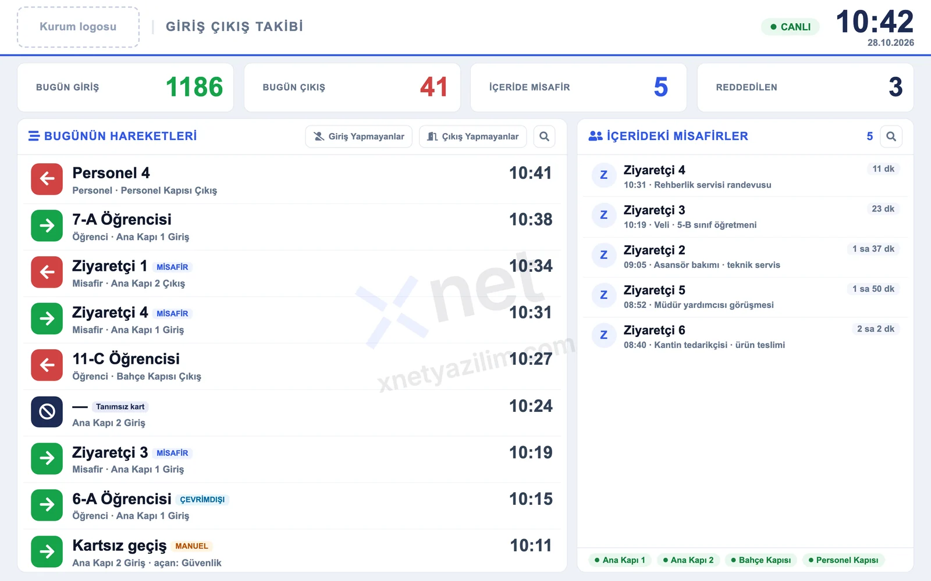931x581 pixels.
Task: Click green entry arrow for 6-A Öğrencisi
Action: click(x=47, y=505)
